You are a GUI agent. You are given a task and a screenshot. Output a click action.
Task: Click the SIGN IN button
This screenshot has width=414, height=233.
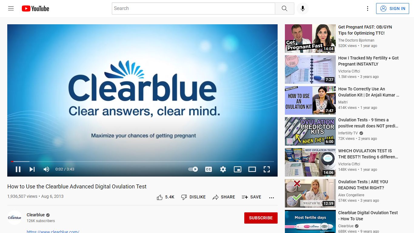tap(392, 8)
